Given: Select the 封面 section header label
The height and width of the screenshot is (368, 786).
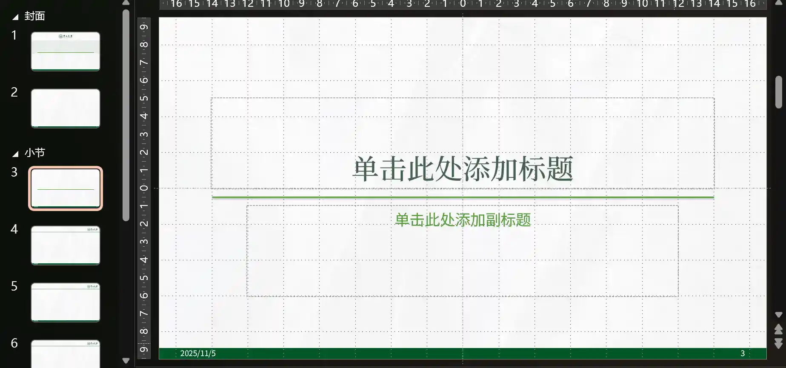Looking at the screenshot, I should pyautogui.click(x=34, y=16).
